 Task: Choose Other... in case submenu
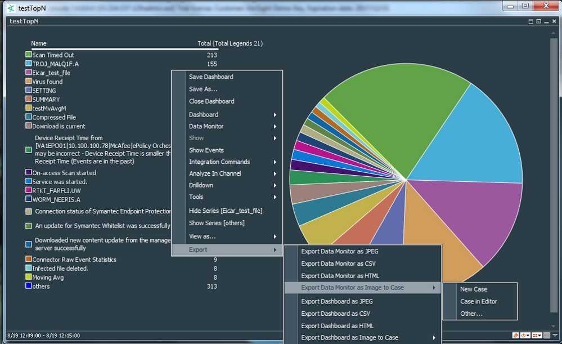(x=480, y=314)
